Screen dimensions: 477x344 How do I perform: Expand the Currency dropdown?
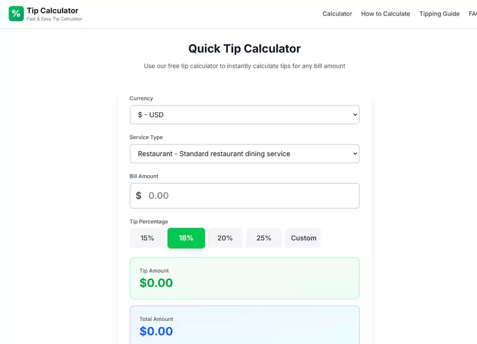point(245,114)
